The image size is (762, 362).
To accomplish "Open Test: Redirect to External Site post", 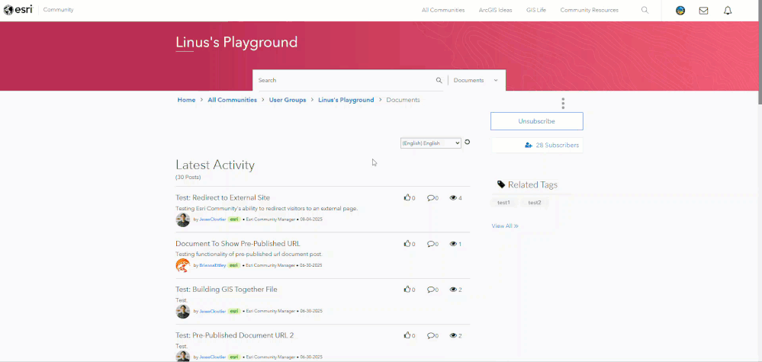I will 223,197.
